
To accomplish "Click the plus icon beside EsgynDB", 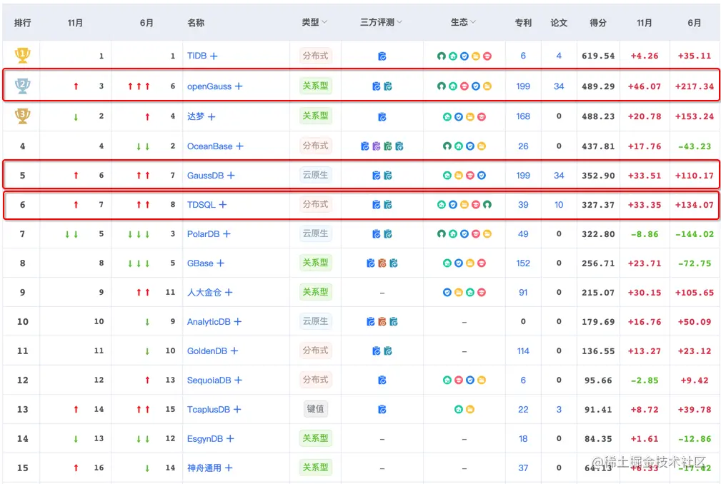I will point(230,438).
